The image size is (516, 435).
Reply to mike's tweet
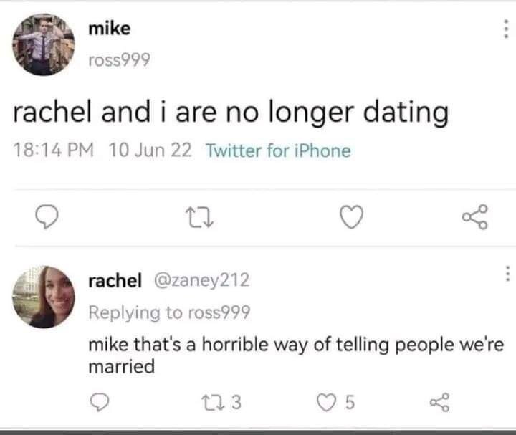click(47, 216)
